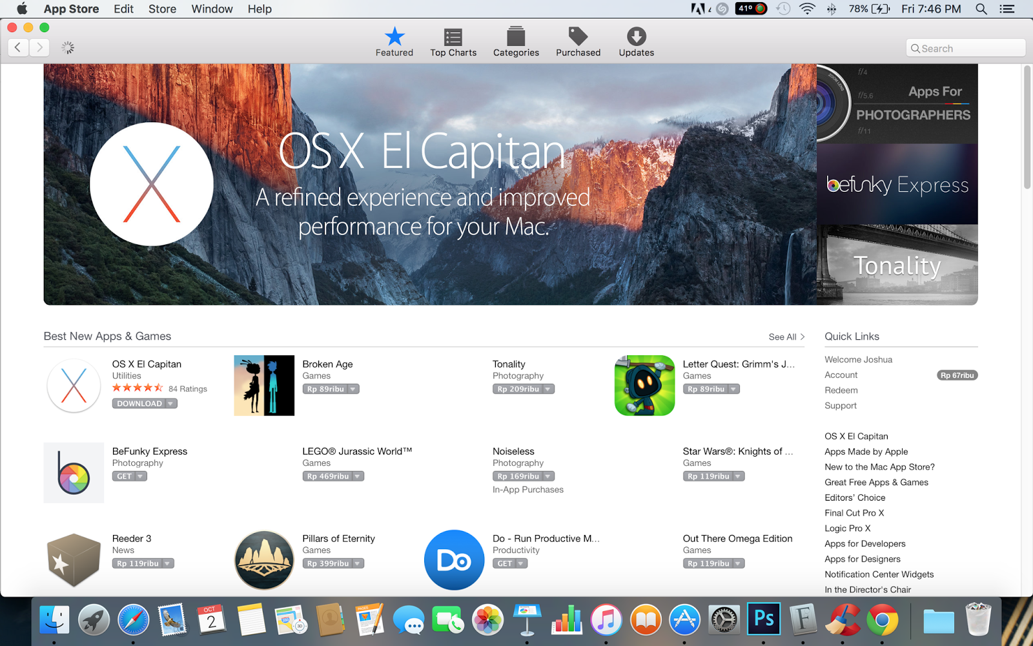The height and width of the screenshot is (646, 1033).
Task: Expand the LEGO Jurassic World price arrow
Action: coord(358,476)
